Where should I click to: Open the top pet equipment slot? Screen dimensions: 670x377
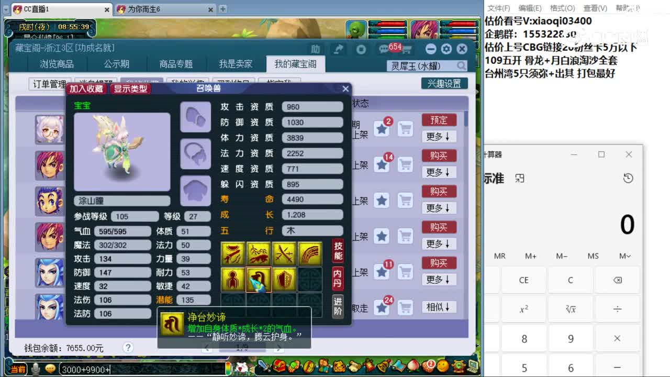196,117
